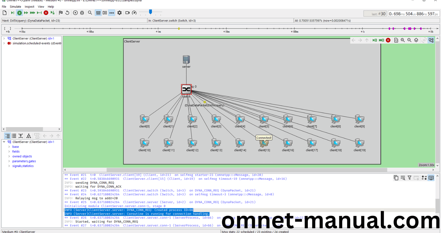This screenshot has height=233, width=441.
Task: Toggle the module layout view button on canvas
Action: [x=431, y=40]
